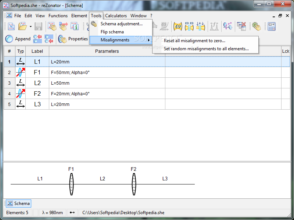Select the F2 label cell
Viewport: 294px width, 220px height.
[x=37, y=93]
